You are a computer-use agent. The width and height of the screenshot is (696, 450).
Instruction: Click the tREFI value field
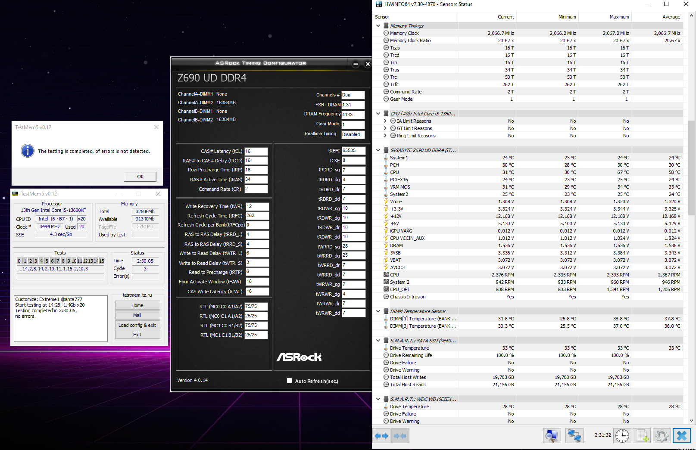tap(353, 151)
